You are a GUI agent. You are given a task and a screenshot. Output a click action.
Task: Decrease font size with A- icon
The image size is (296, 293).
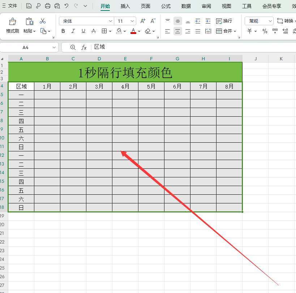pos(153,21)
